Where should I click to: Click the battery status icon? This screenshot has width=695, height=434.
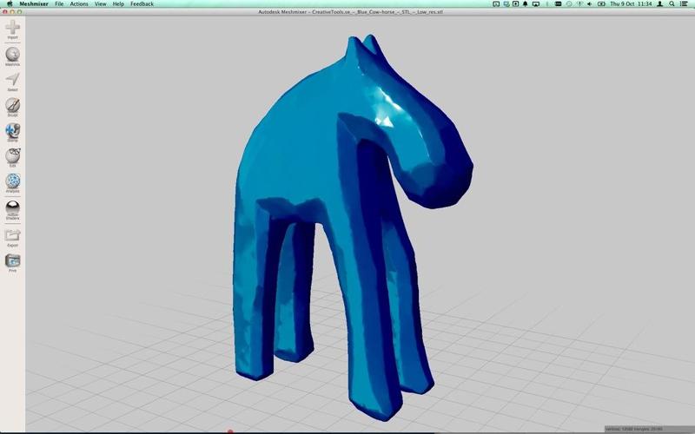(601, 4)
